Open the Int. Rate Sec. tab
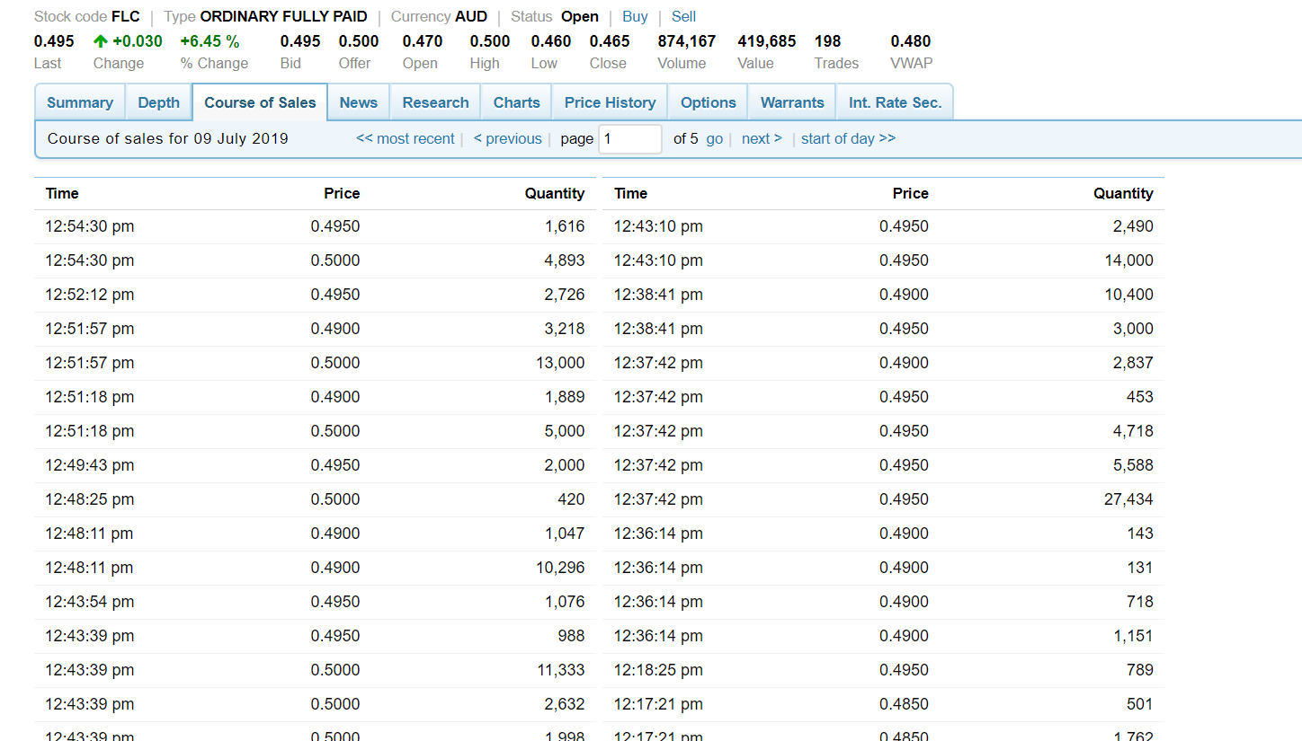 [x=895, y=102]
